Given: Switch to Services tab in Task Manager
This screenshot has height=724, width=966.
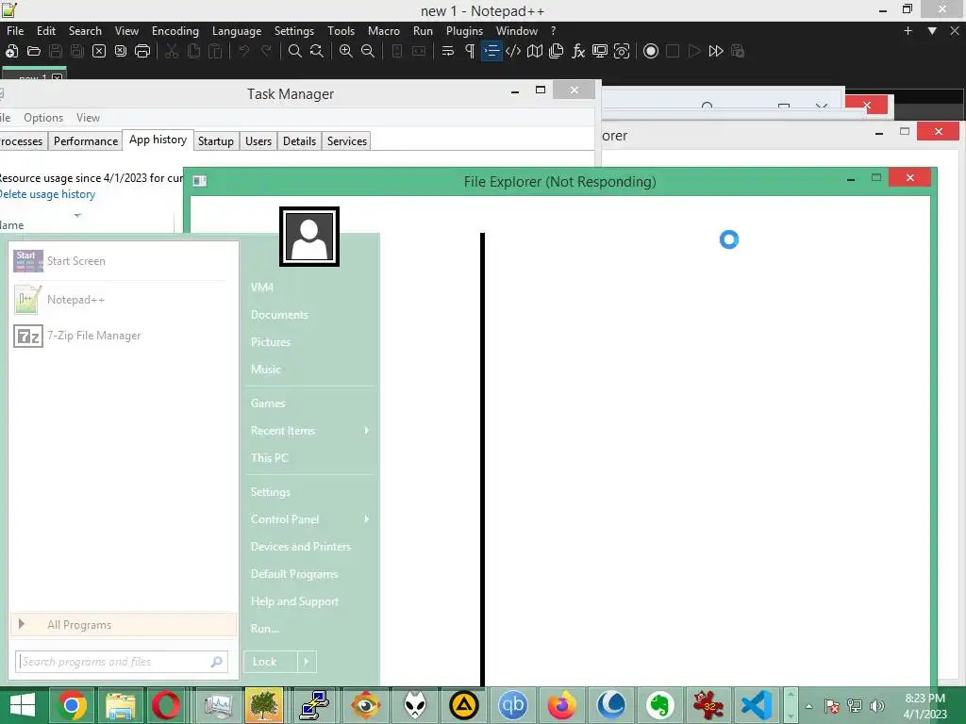Looking at the screenshot, I should (x=347, y=141).
